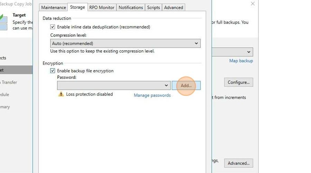Viewport: 311px width, 173px height.
Task: Click Advanced... button in wizard window
Action: click(238, 163)
